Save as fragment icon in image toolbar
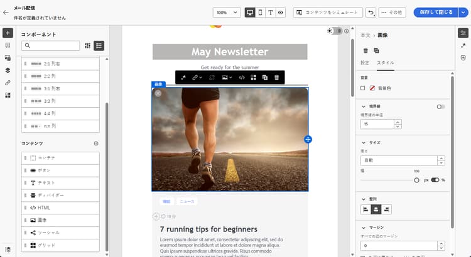 [254, 78]
